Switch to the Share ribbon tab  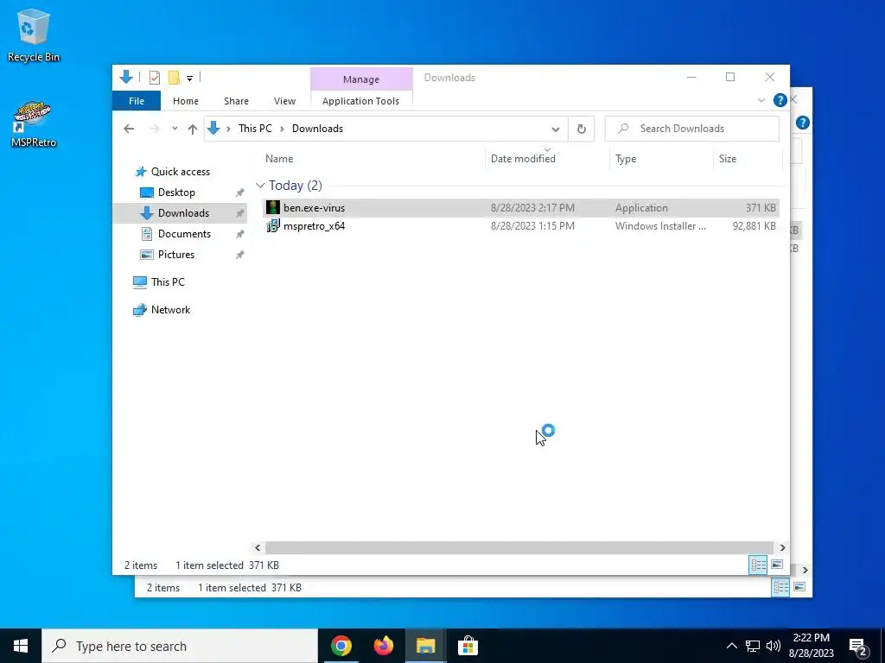click(236, 101)
